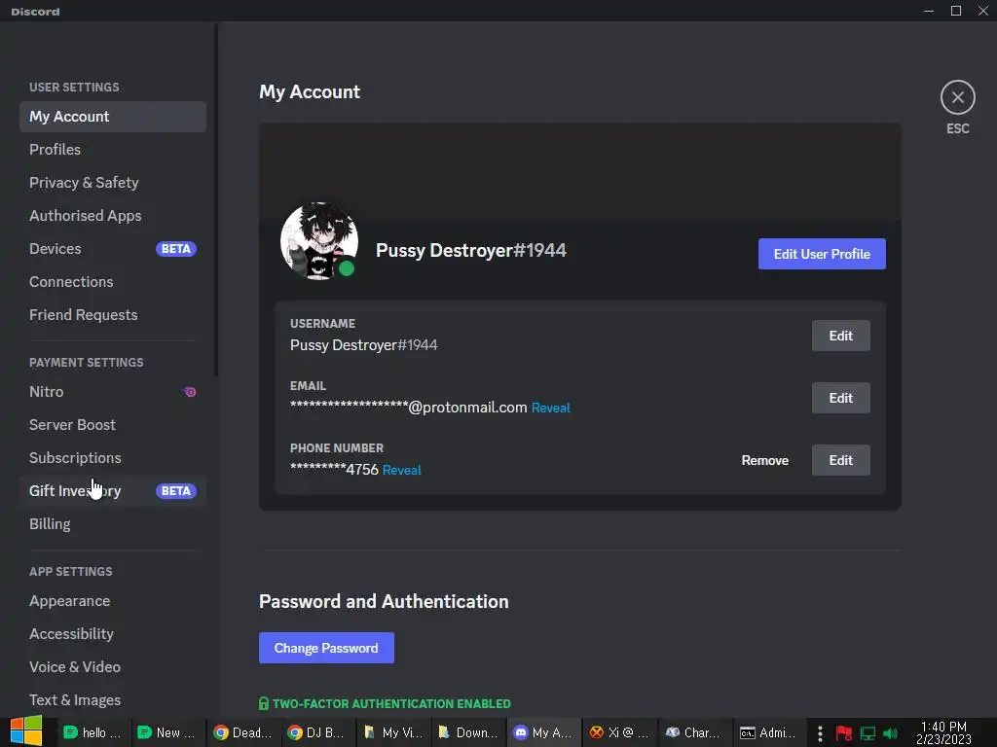Click Edit User Profile button

click(x=822, y=254)
